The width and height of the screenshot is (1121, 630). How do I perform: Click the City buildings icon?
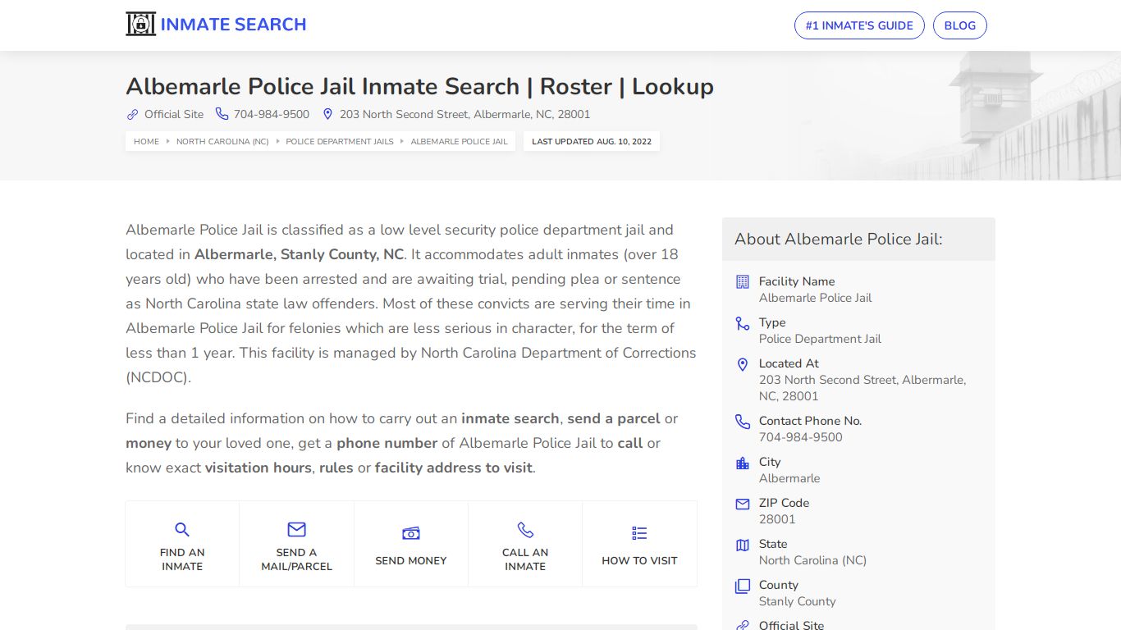pyautogui.click(x=743, y=463)
